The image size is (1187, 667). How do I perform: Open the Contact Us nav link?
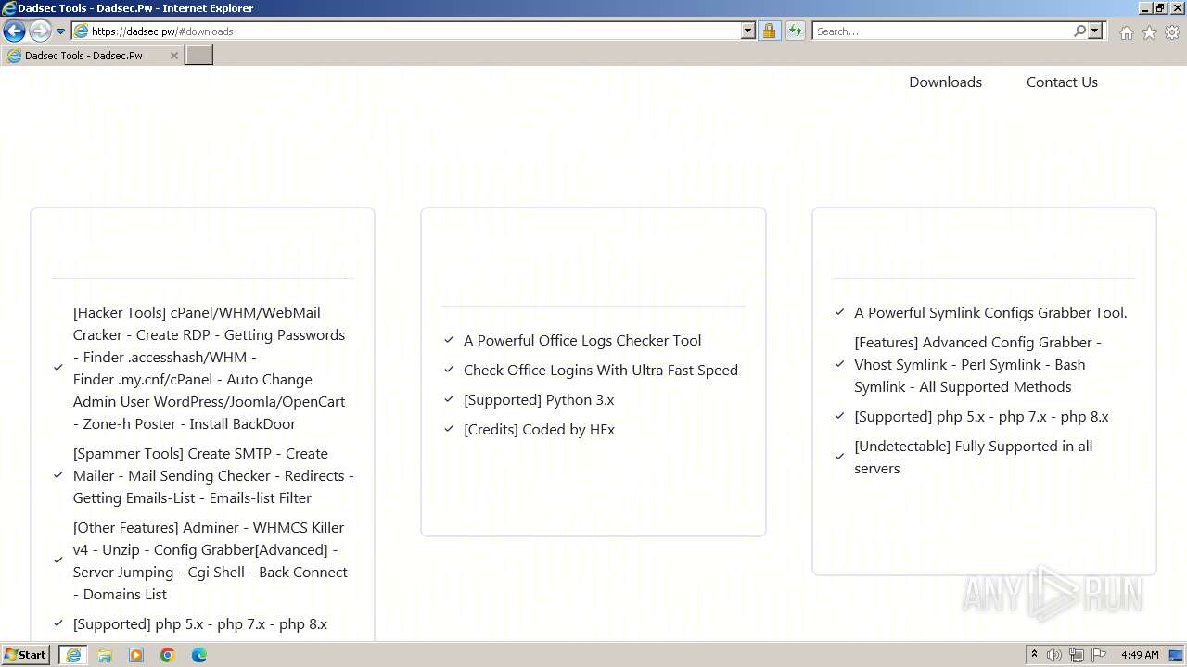(1062, 82)
